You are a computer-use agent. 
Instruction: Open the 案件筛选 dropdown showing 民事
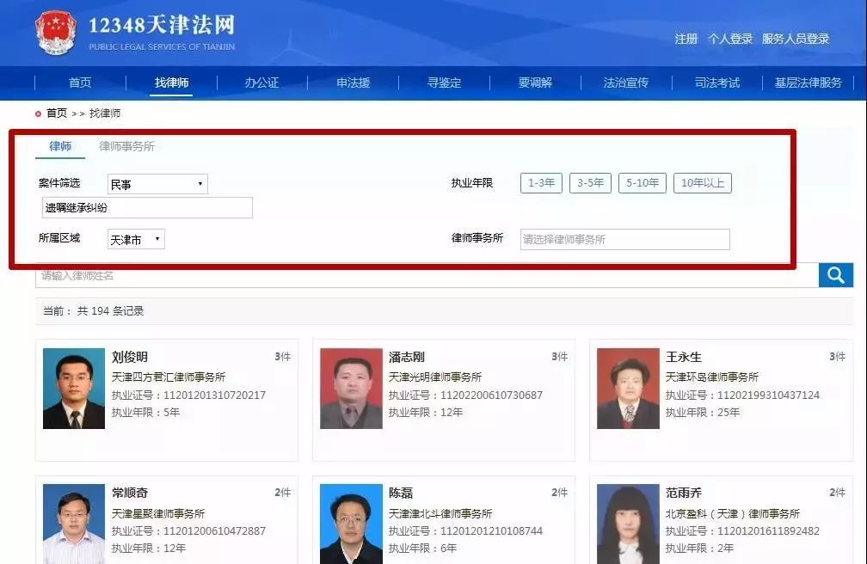click(157, 183)
